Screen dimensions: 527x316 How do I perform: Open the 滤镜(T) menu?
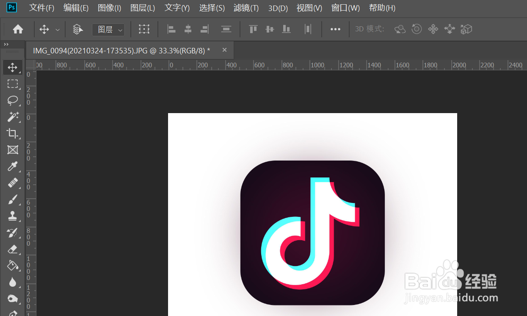(246, 8)
